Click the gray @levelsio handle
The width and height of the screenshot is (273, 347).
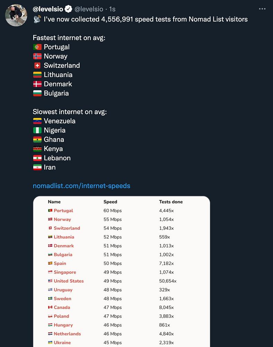pos(88,9)
